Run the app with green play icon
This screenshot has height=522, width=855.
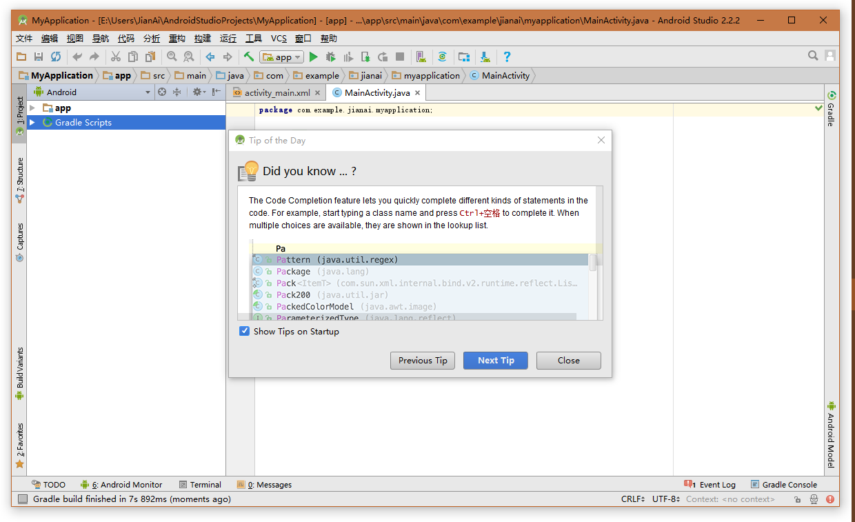pos(314,57)
